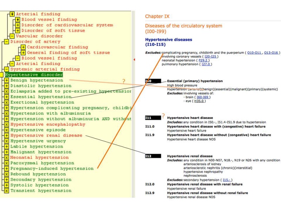Click the leaf icon beside Hypertension with albuminuria
This screenshot has height=210, width=281.
pos(6,113)
